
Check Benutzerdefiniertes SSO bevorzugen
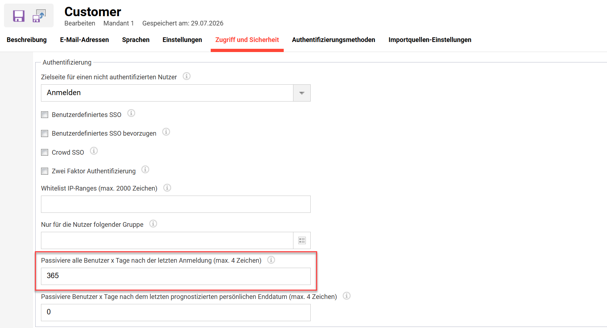(x=45, y=133)
